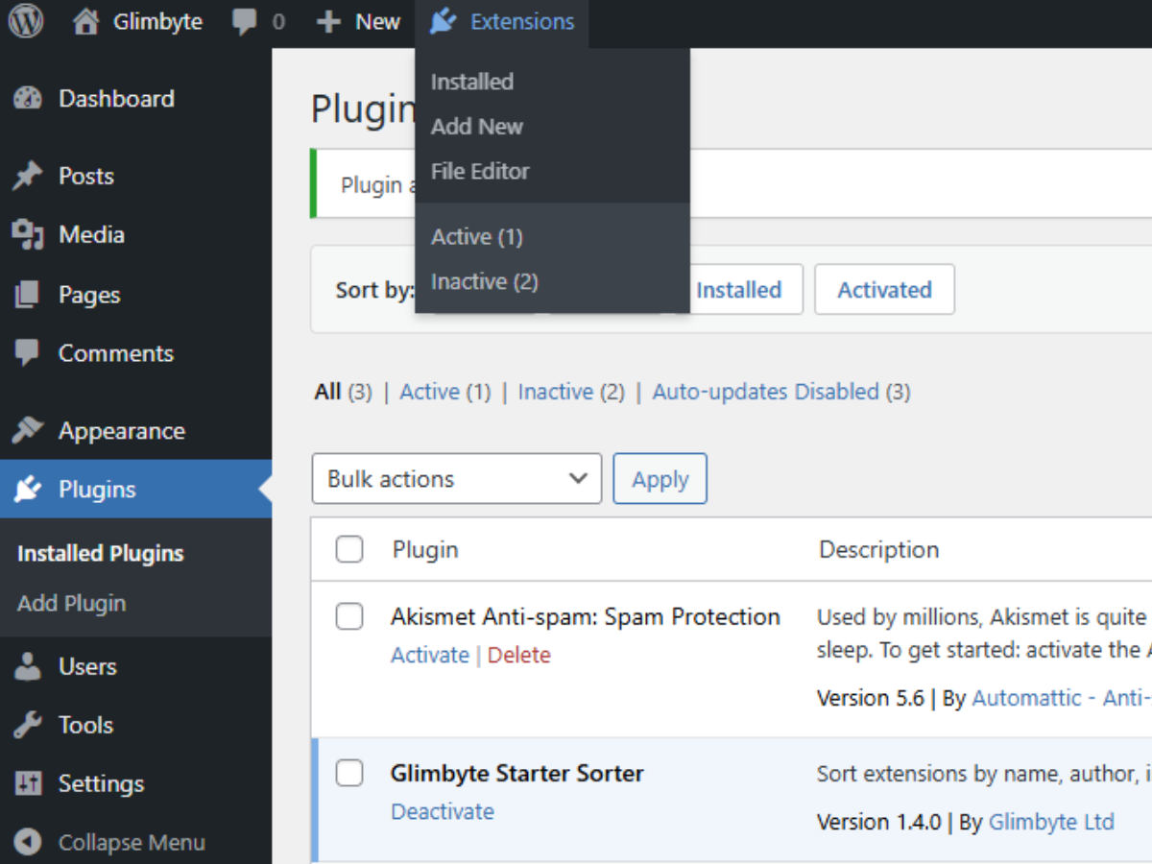
Task: Tick the Glimbyte Starter Sorter checkbox
Action: tap(349, 773)
